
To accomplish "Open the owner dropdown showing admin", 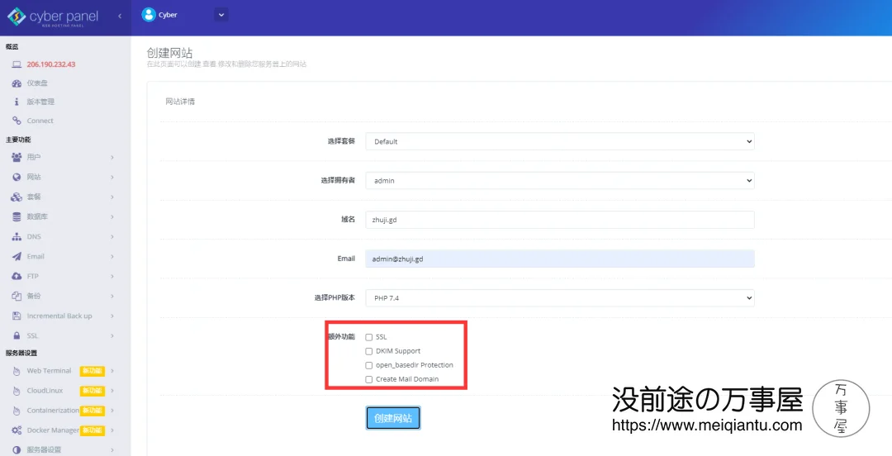I will pos(559,180).
